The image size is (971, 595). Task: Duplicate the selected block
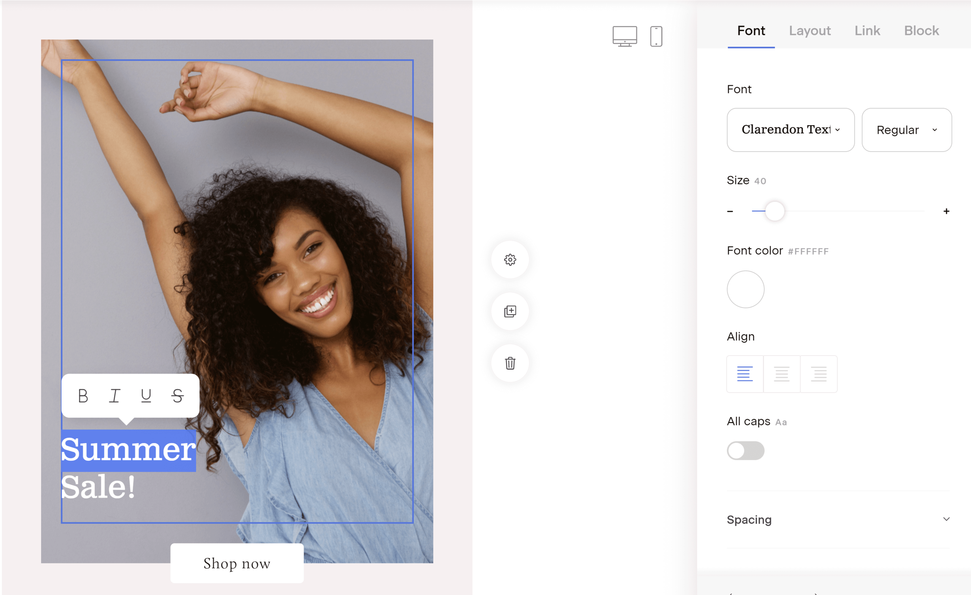[x=510, y=311]
